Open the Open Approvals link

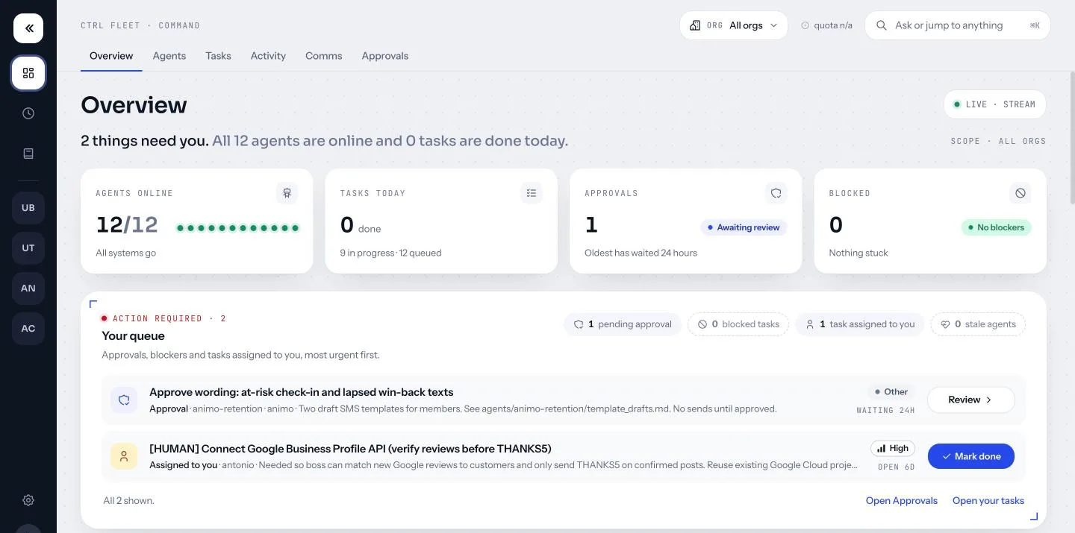[901, 501]
